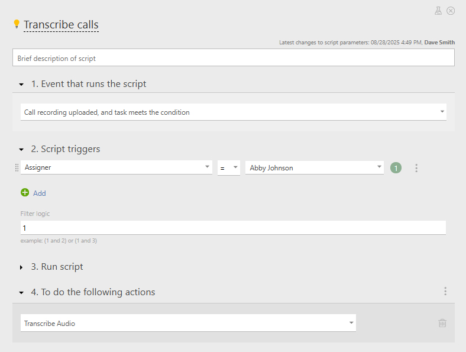Change the equals operator dropdown
The height and width of the screenshot is (352, 466).
[x=228, y=167]
